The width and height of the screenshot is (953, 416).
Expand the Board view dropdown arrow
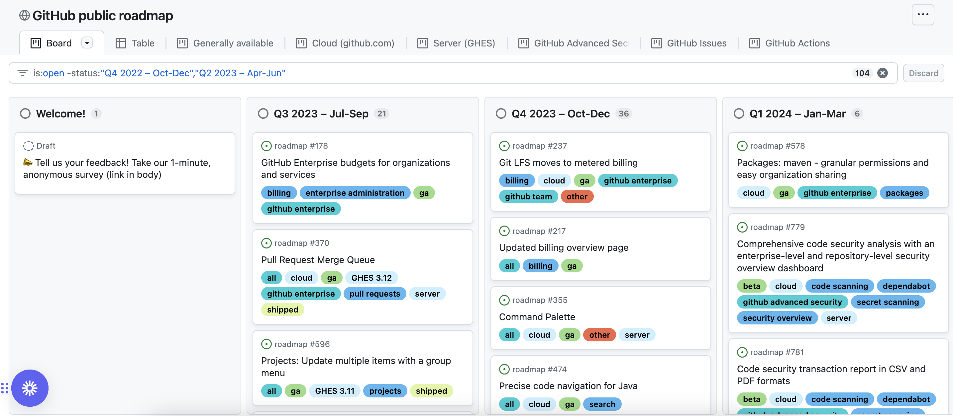pyautogui.click(x=87, y=42)
